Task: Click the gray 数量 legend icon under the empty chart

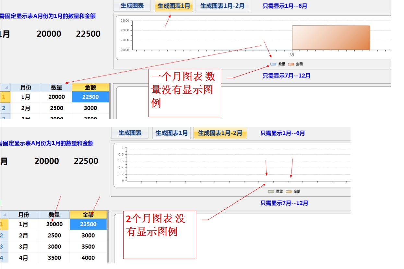Action: [271, 192]
